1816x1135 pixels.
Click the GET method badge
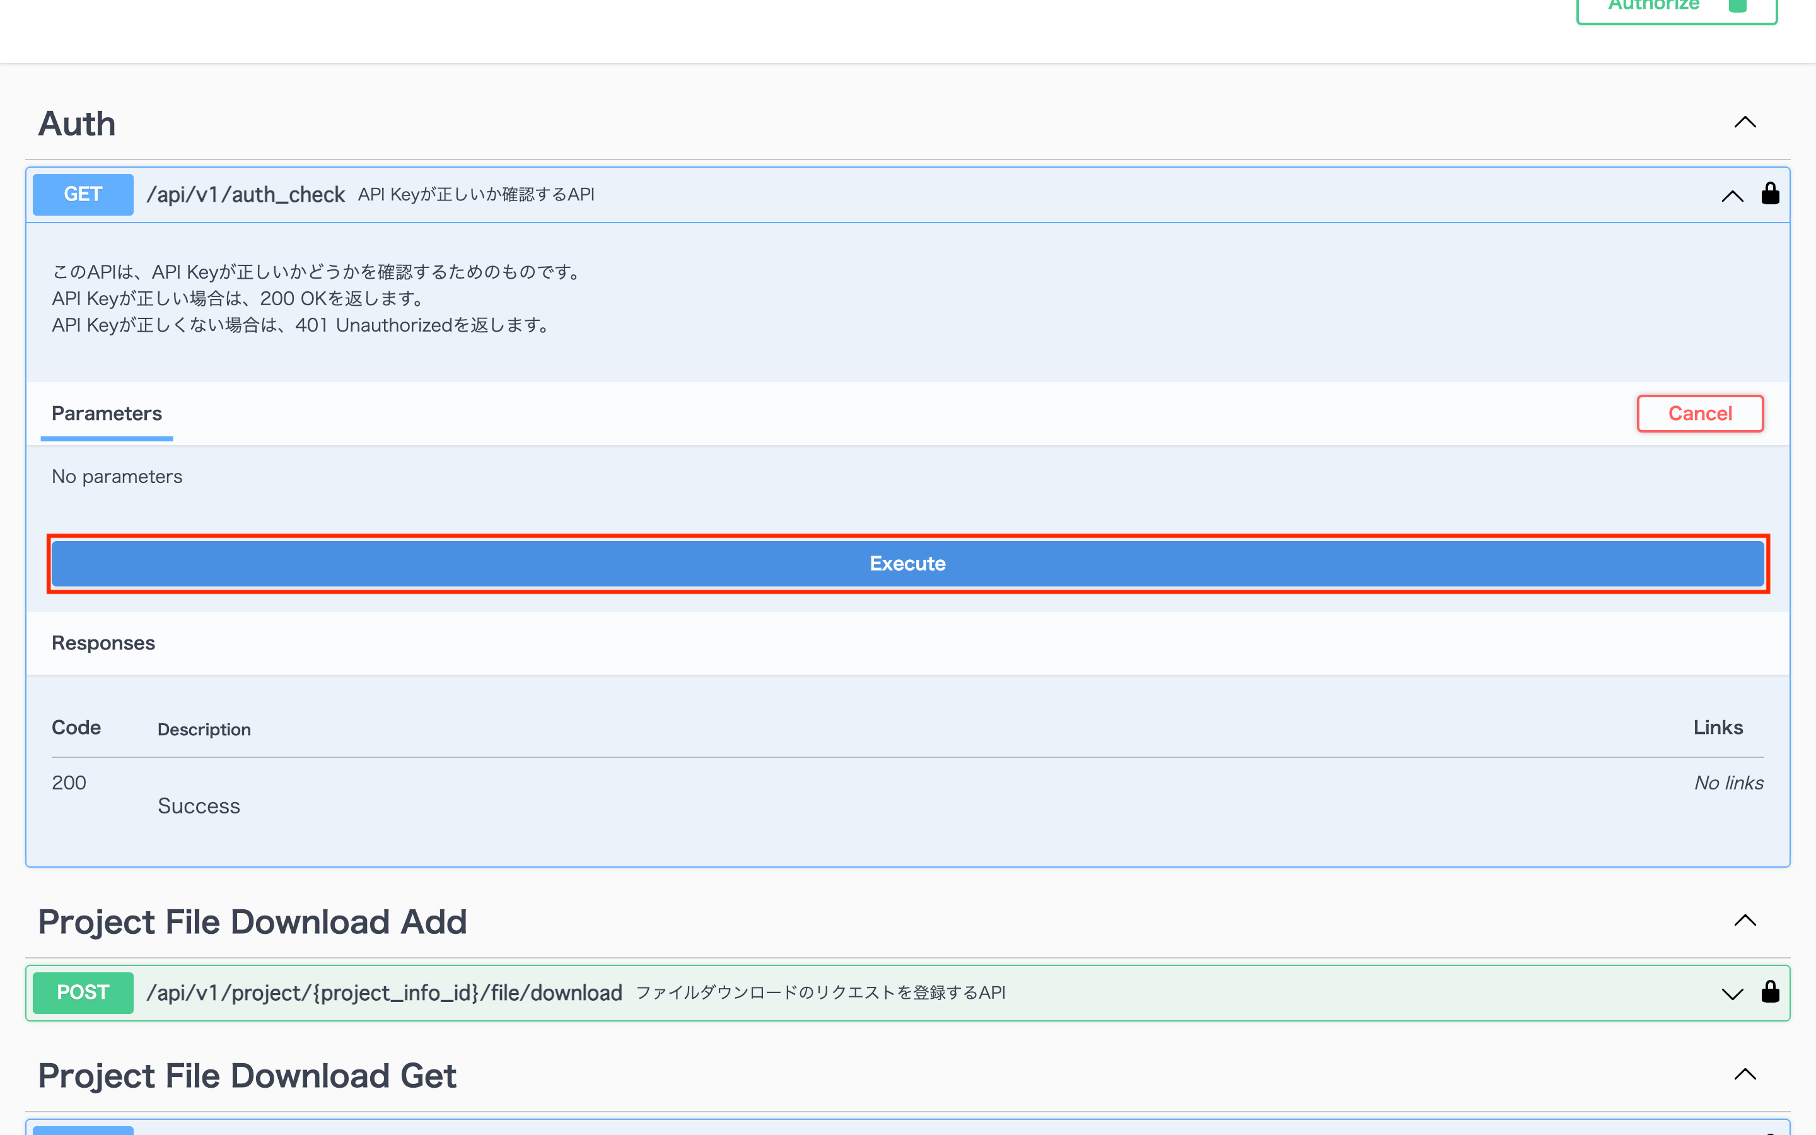[83, 194]
